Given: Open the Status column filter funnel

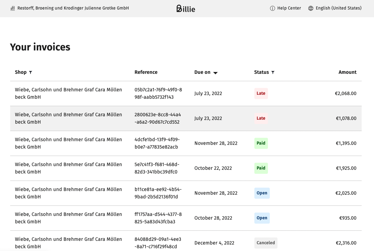Looking at the screenshot, I should (273, 72).
